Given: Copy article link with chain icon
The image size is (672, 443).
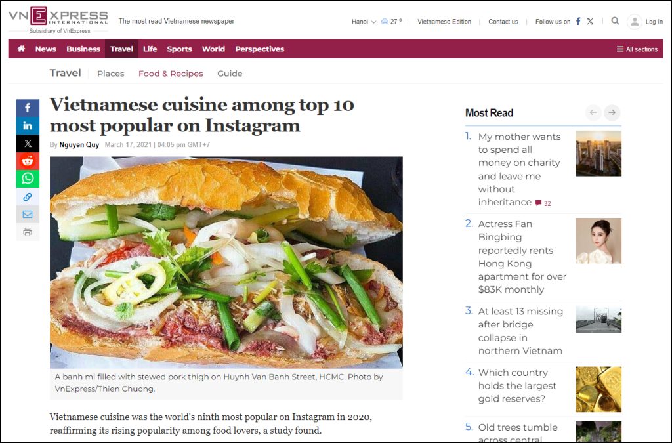Looking at the screenshot, I should pyautogui.click(x=28, y=197).
